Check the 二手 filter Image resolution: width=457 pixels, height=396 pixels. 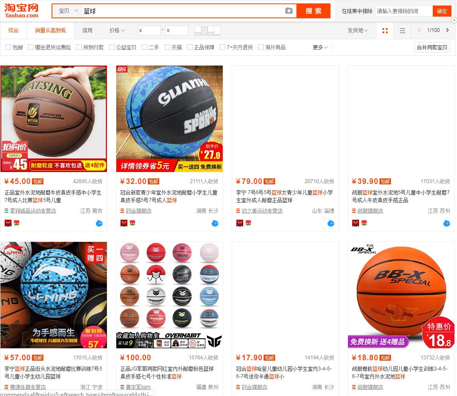pyautogui.click(x=144, y=47)
